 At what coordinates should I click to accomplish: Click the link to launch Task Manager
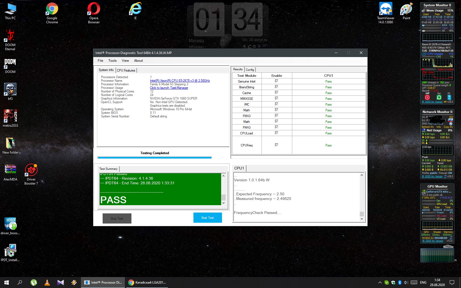pos(169,88)
